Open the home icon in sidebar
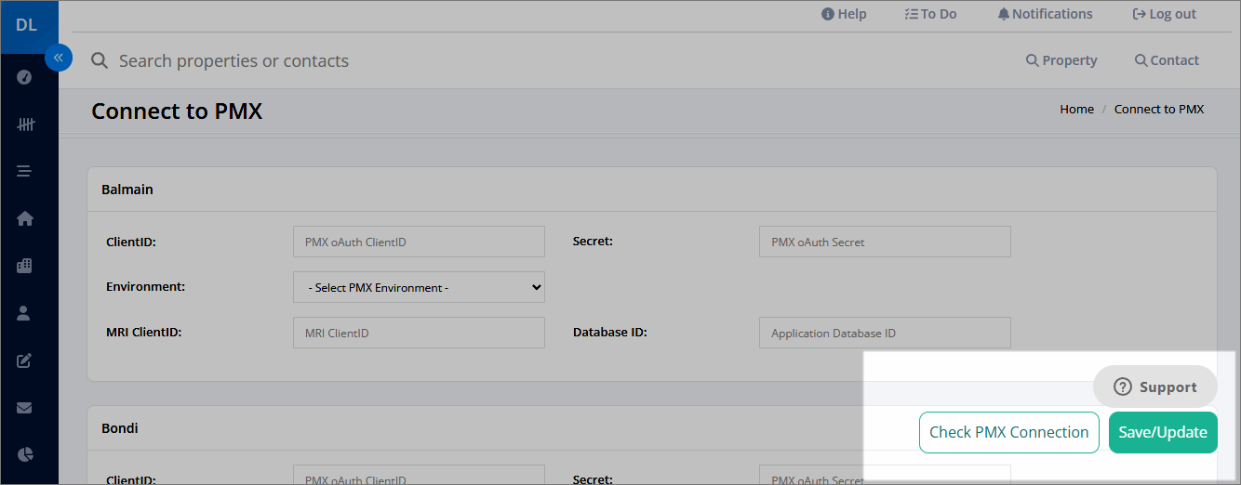1241x485 pixels. pyautogui.click(x=25, y=218)
